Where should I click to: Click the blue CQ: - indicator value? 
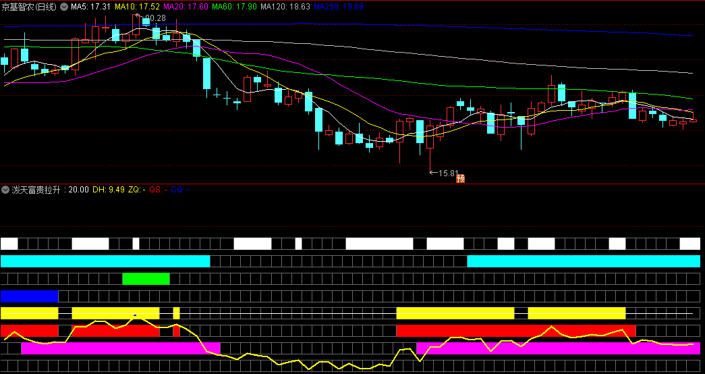(180, 190)
